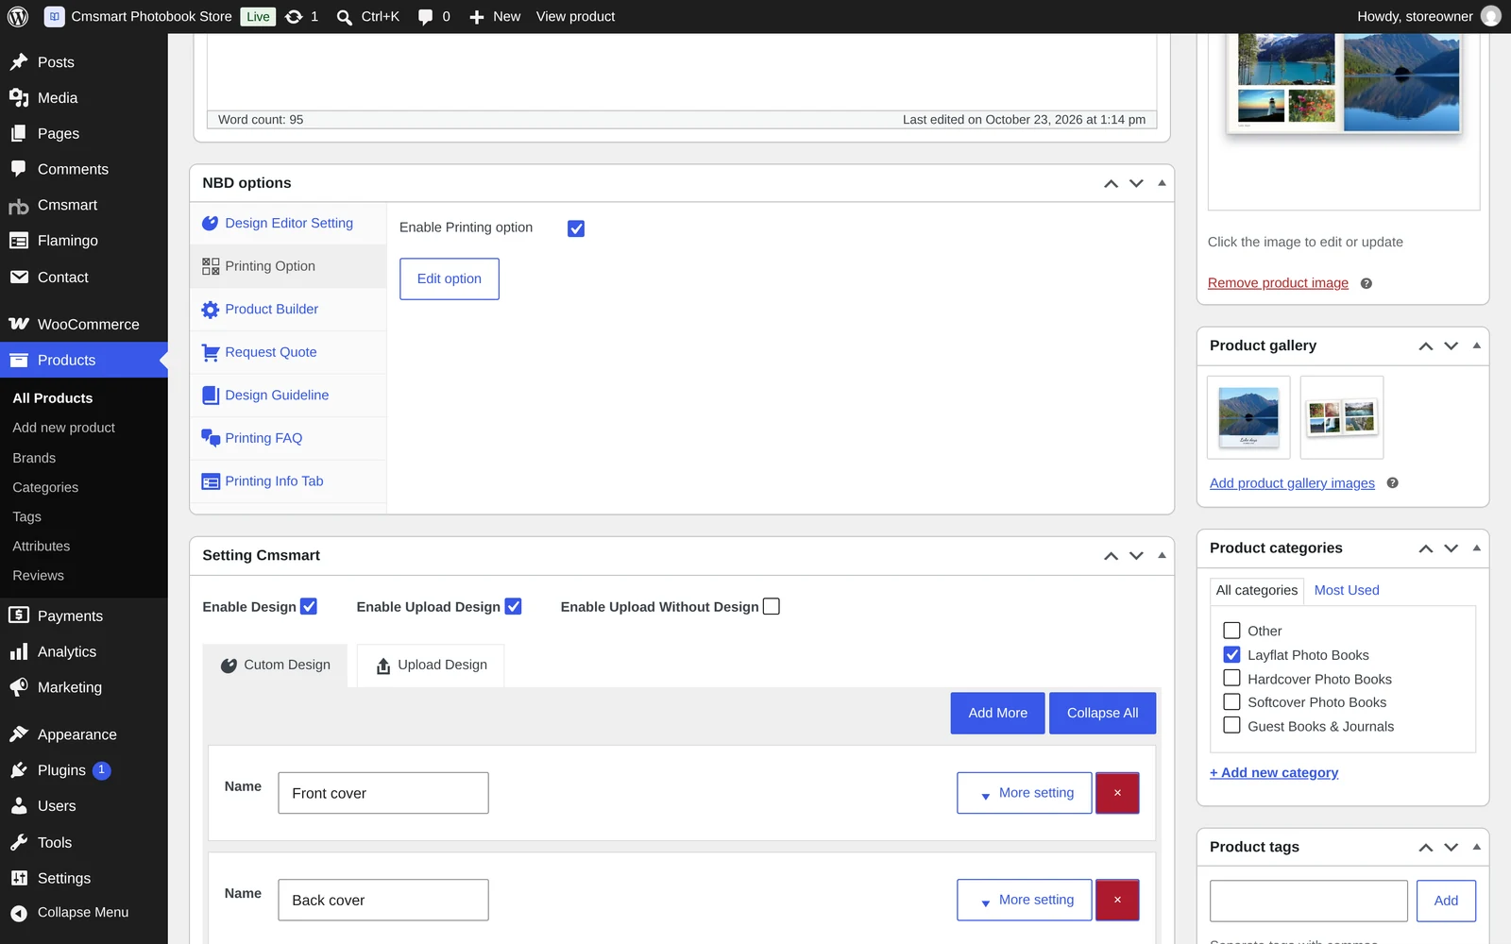Image resolution: width=1511 pixels, height=944 pixels.
Task: Toggle the Product gallery panel triangle
Action: point(1476,346)
